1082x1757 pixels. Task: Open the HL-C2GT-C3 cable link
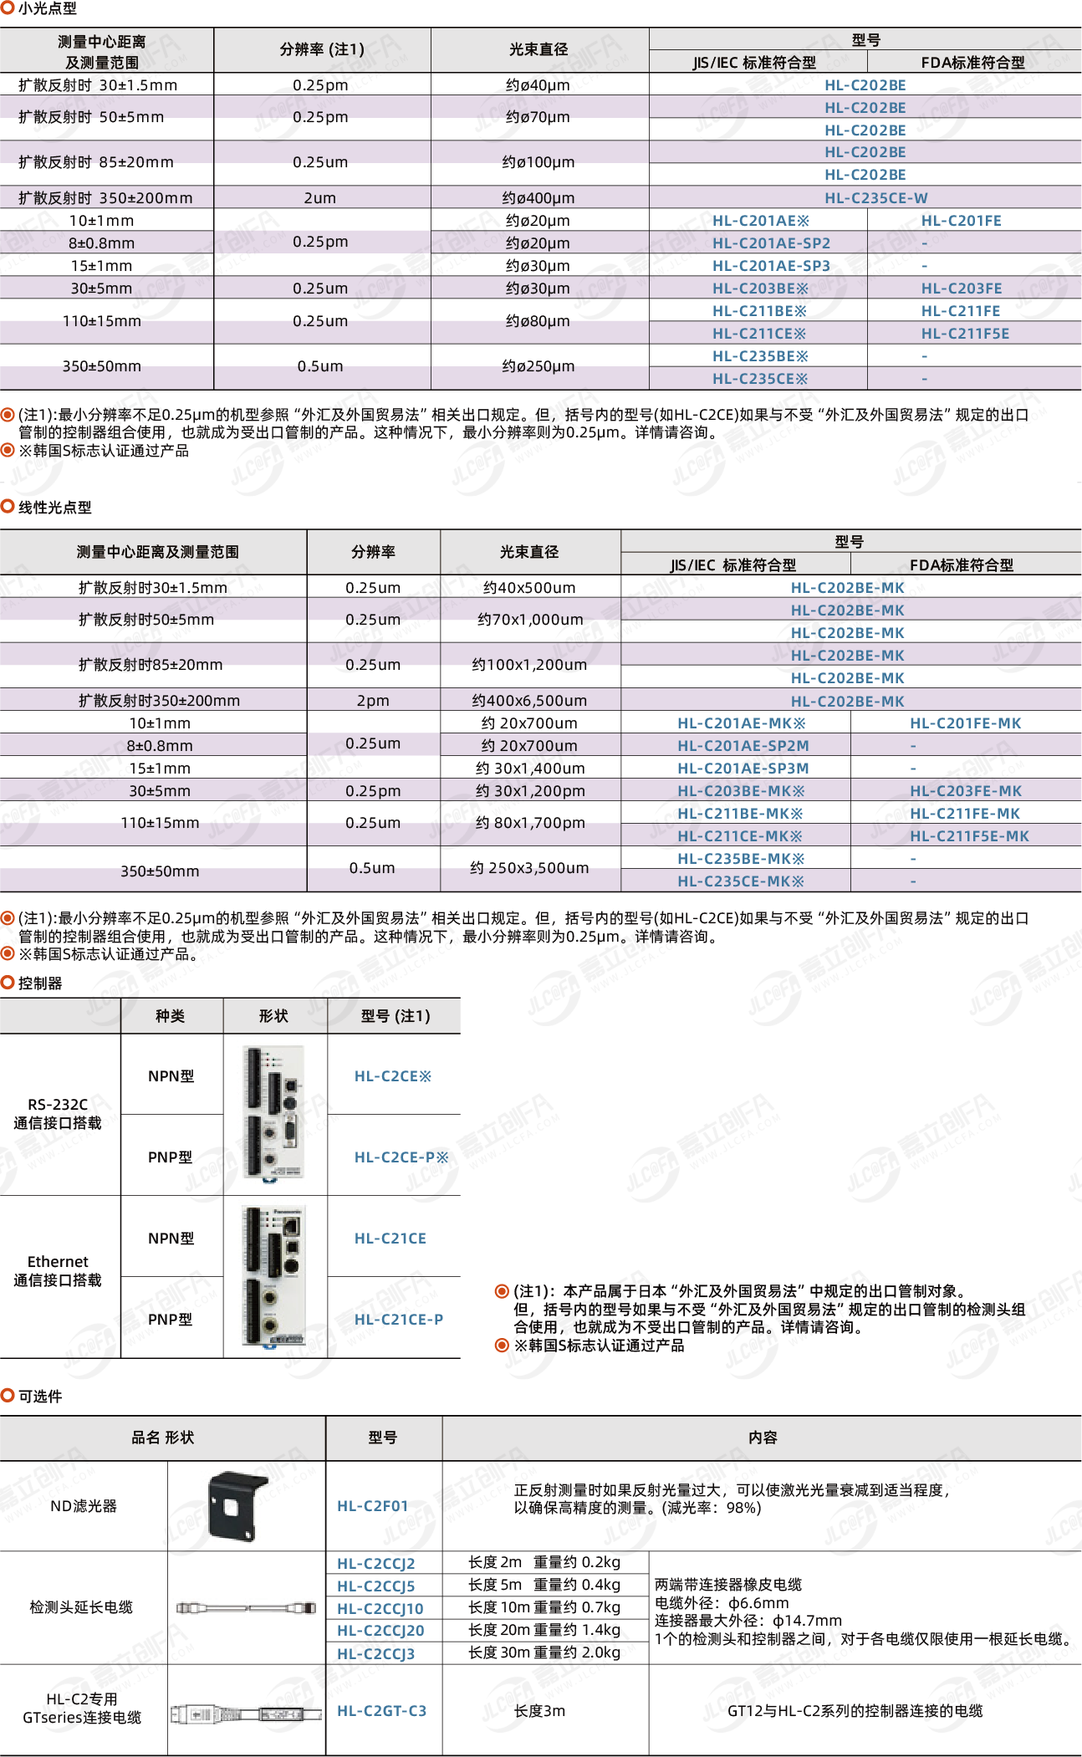(382, 1711)
